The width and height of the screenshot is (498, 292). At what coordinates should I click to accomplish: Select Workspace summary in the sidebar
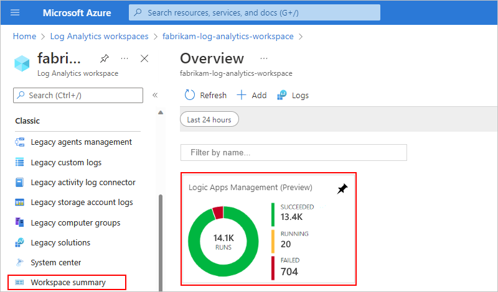coord(68,282)
